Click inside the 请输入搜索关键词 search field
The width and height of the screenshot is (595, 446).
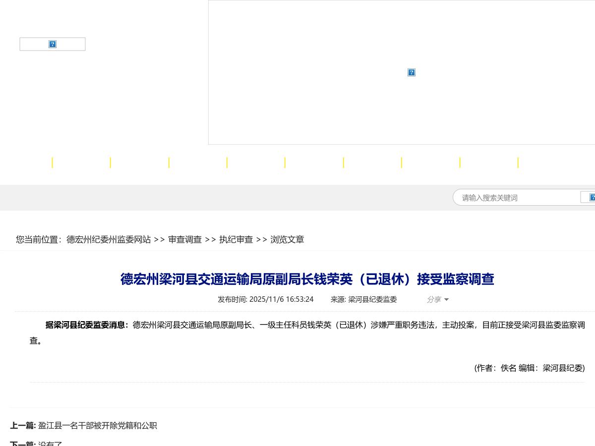[x=516, y=197]
